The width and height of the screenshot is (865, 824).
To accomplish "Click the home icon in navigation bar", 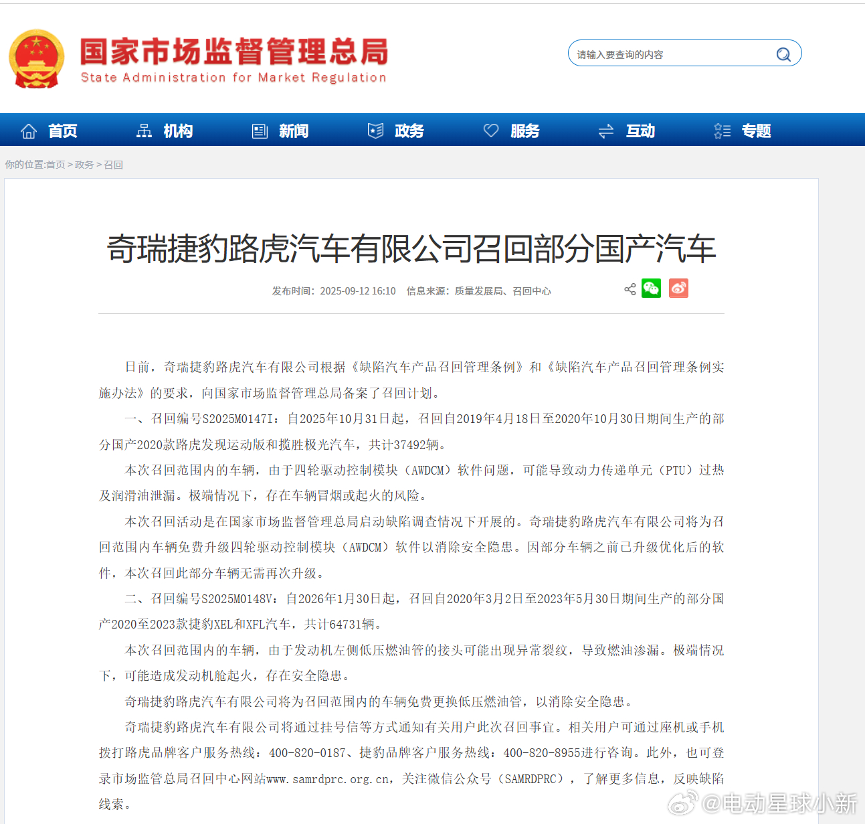I will coord(29,131).
